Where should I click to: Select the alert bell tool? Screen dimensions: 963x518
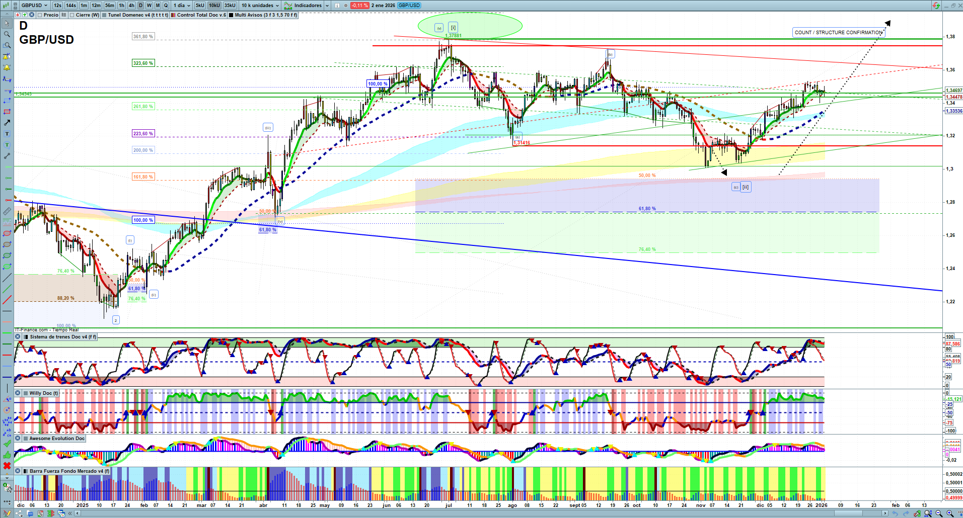7,67
